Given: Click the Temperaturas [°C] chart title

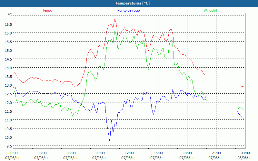Looking at the screenshot, I should coord(132,3).
